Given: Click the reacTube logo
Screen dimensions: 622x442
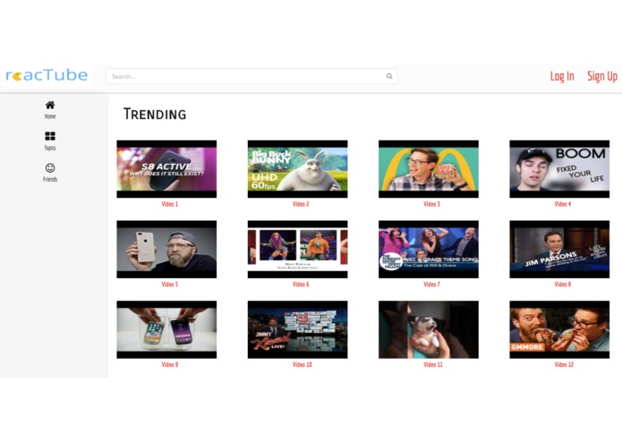Looking at the screenshot, I should pos(47,75).
